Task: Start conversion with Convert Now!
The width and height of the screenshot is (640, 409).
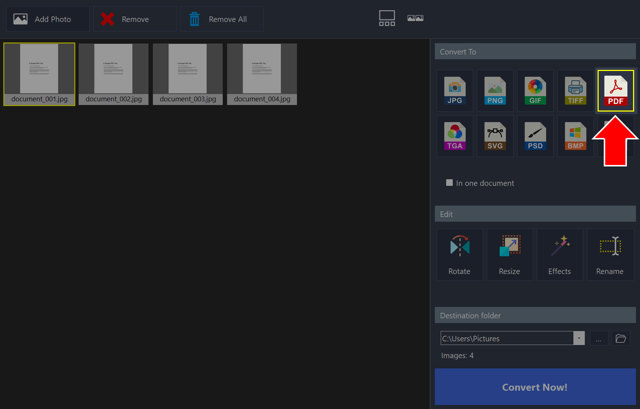Action: [535, 387]
